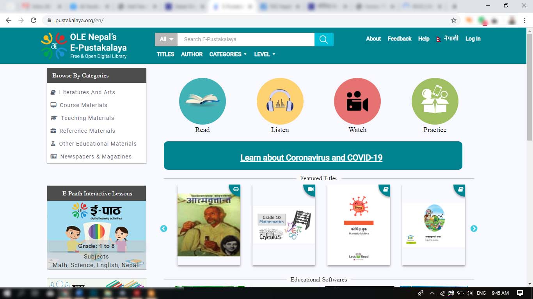Switch language to नेपाली
Screen dimensions: 533x299
451,39
